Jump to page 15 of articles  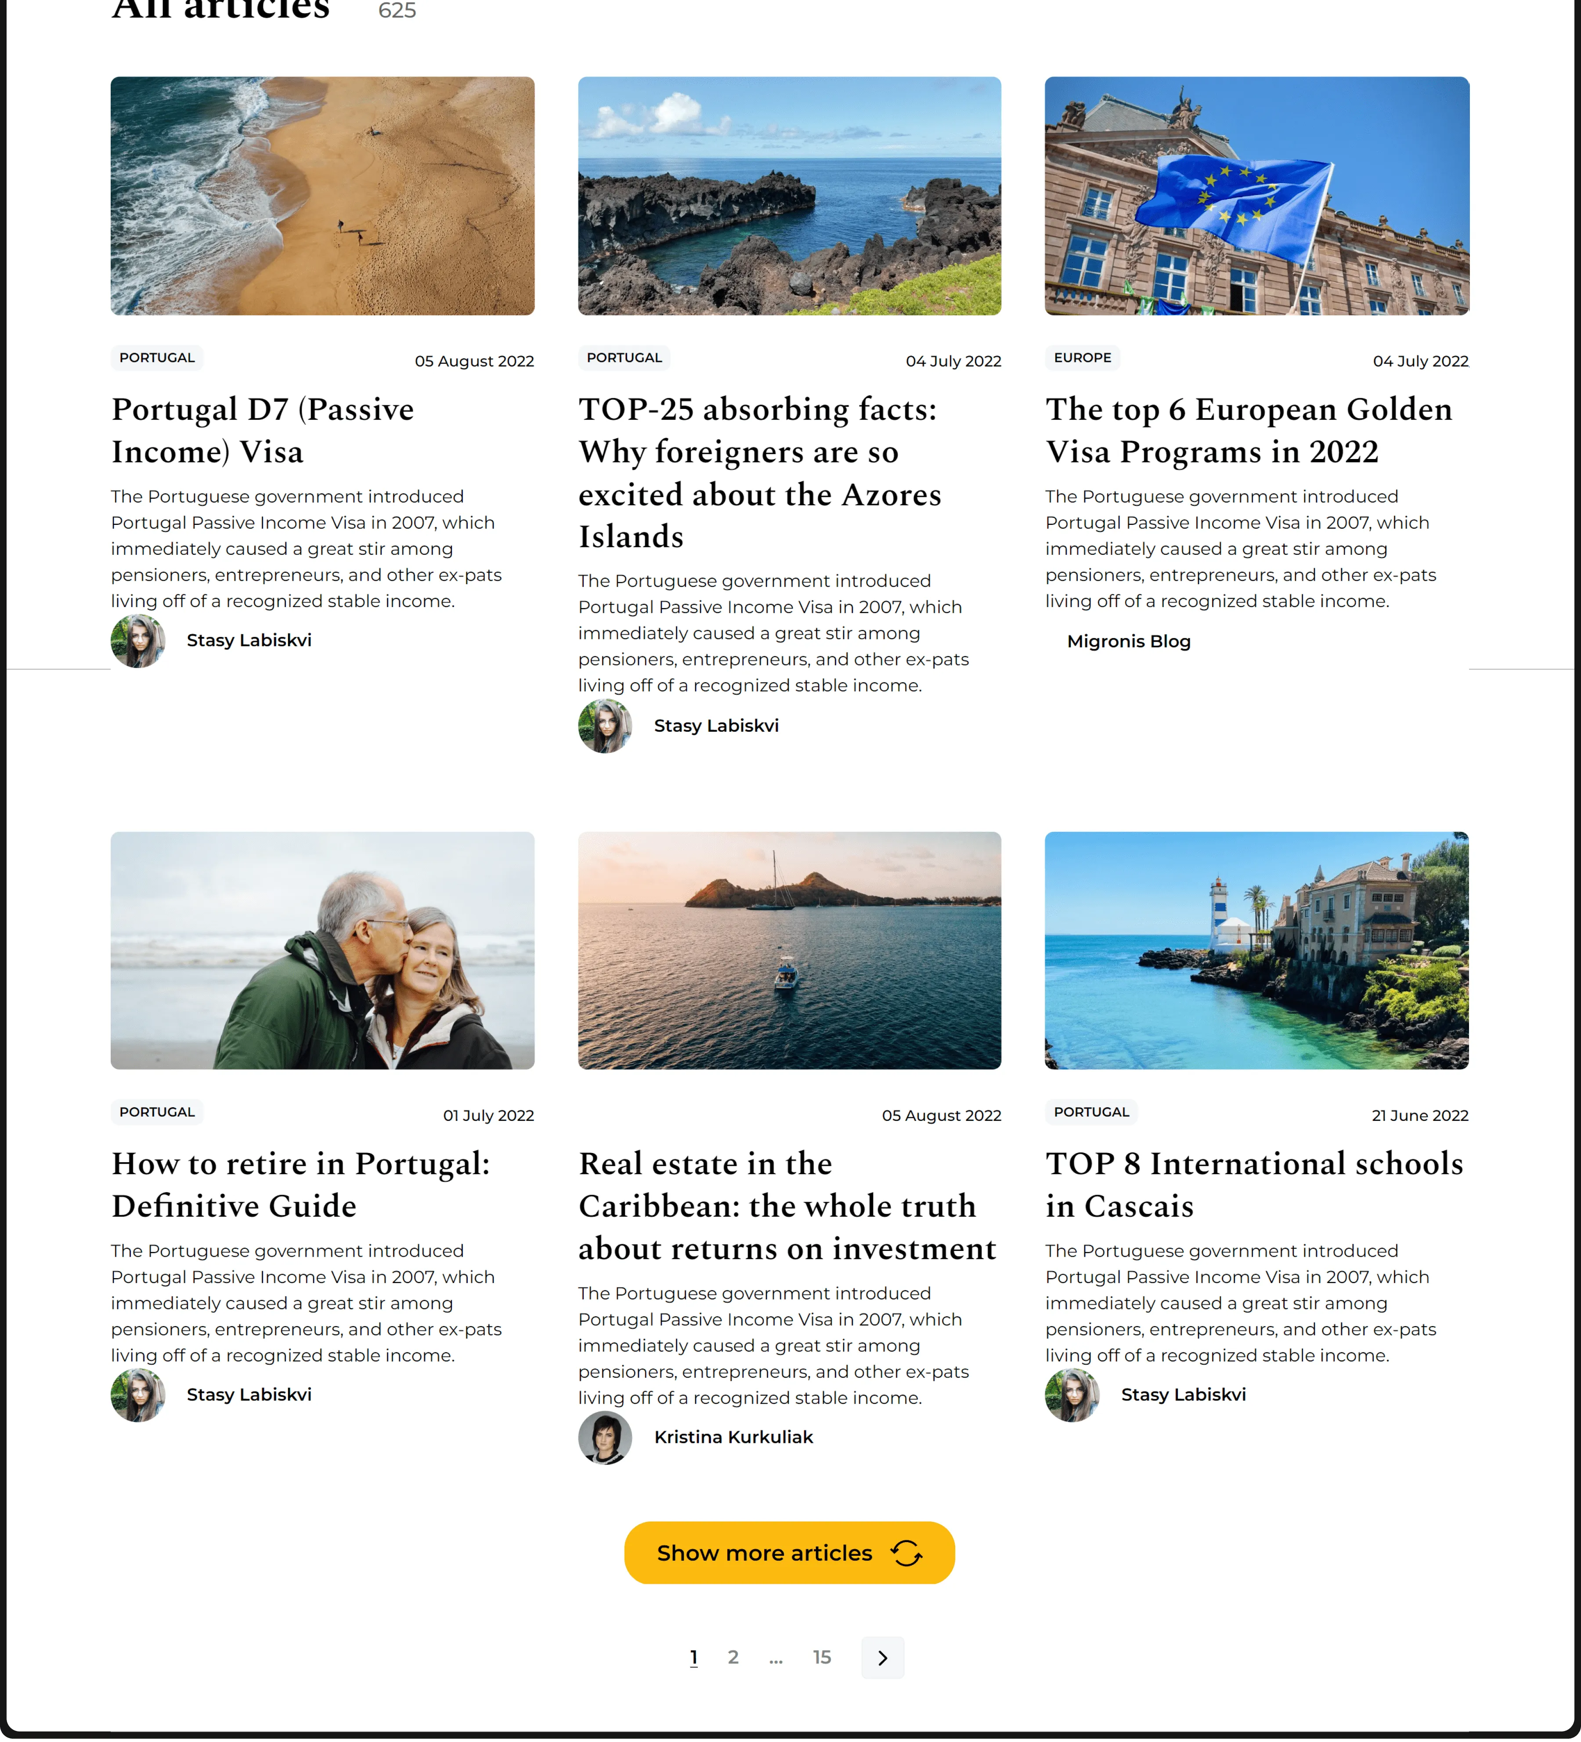822,1657
